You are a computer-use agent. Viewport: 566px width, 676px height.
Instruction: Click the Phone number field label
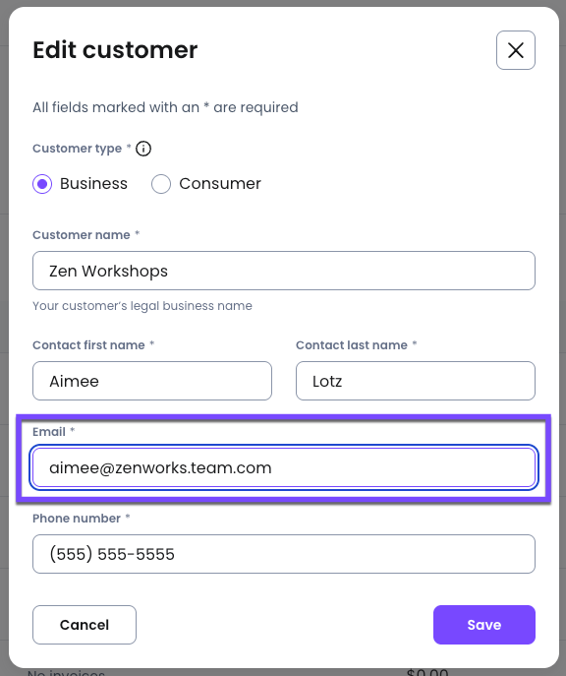77,519
